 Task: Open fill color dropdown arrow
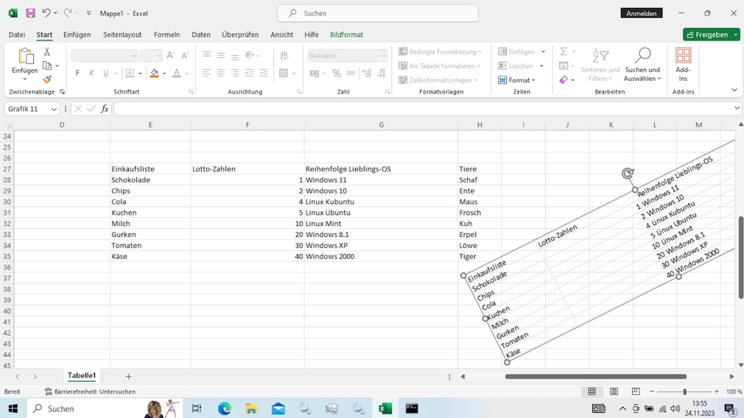(164, 74)
